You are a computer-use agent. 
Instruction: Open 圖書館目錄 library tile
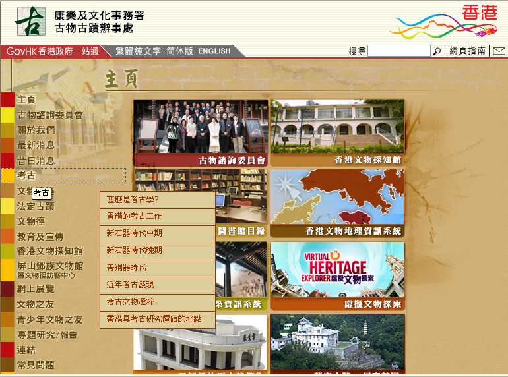pos(241,203)
